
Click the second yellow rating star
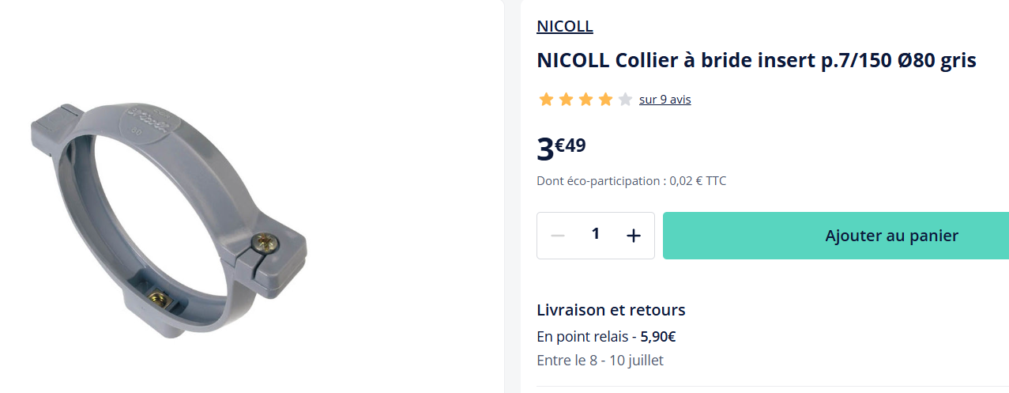566,100
